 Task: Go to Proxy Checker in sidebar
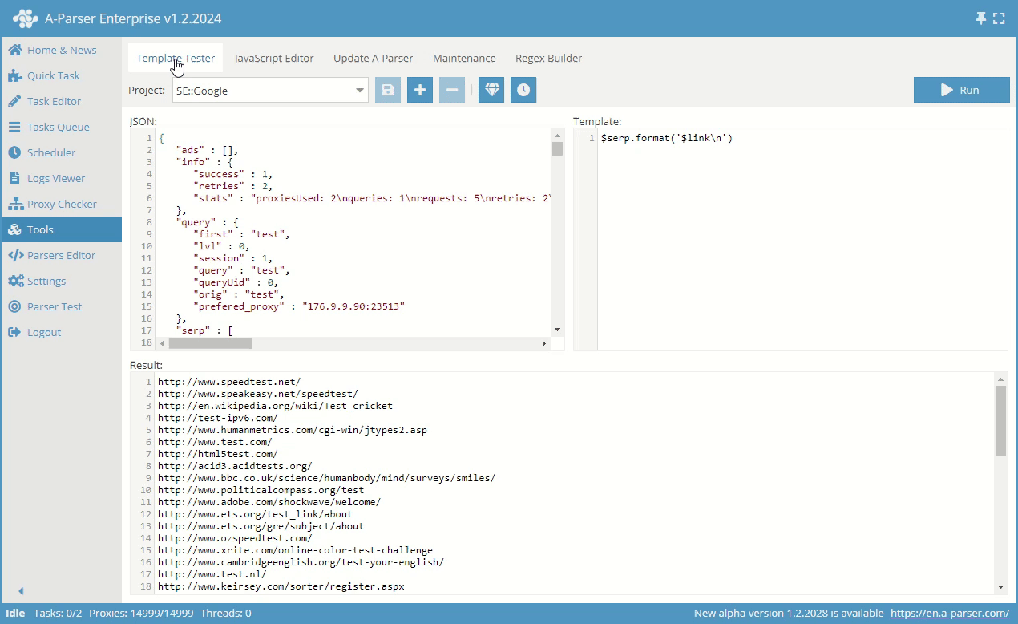point(62,204)
